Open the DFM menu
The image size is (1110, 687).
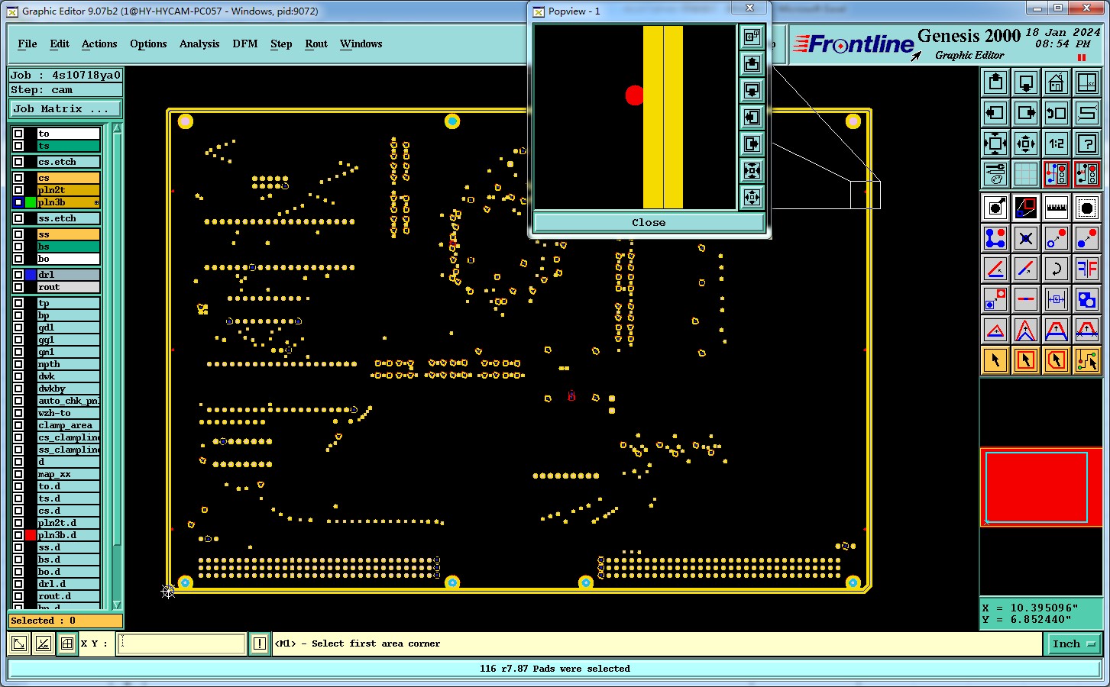coord(245,44)
